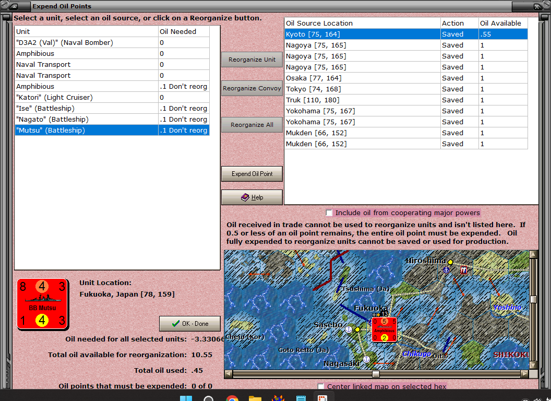Click the Reorganize Unit button
This screenshot has height=401, width=551.
click(252, 60)
